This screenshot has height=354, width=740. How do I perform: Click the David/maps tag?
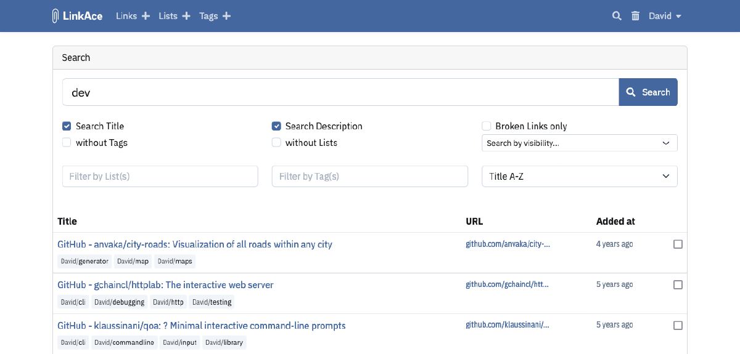tap(175, 261)
